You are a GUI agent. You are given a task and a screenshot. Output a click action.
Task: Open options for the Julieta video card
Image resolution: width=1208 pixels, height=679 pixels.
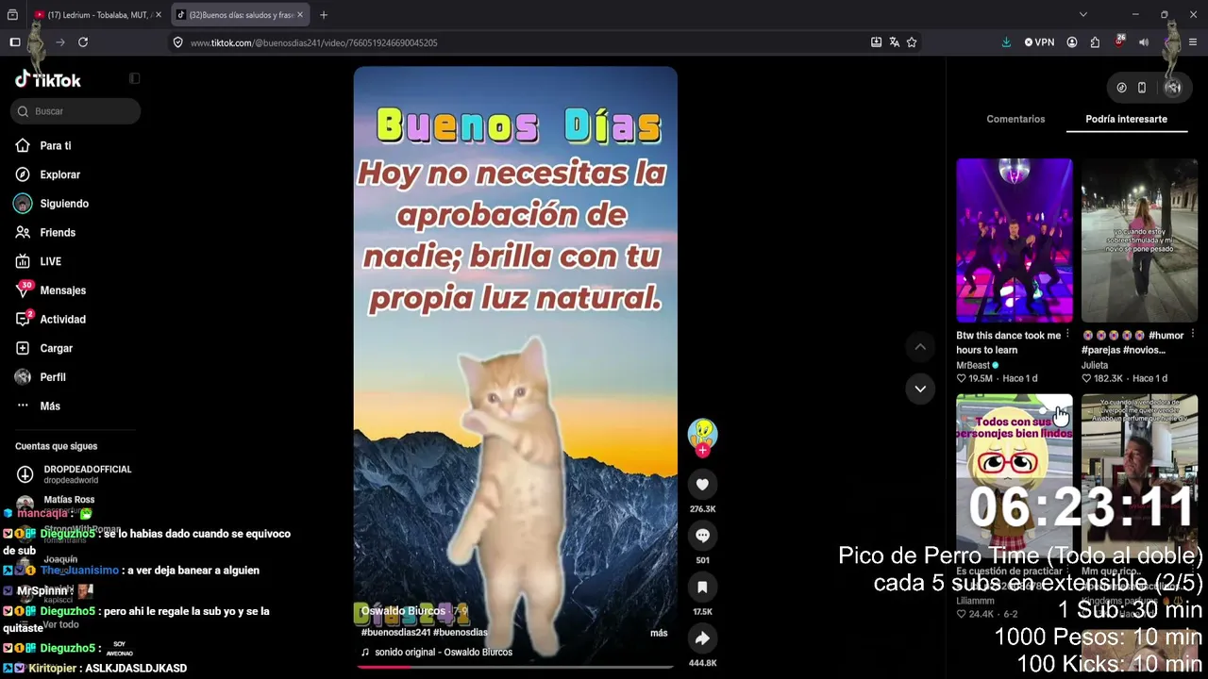point(1193,335)
